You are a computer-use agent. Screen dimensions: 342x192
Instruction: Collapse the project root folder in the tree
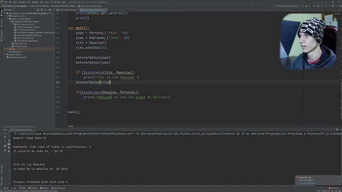point(5,13)
